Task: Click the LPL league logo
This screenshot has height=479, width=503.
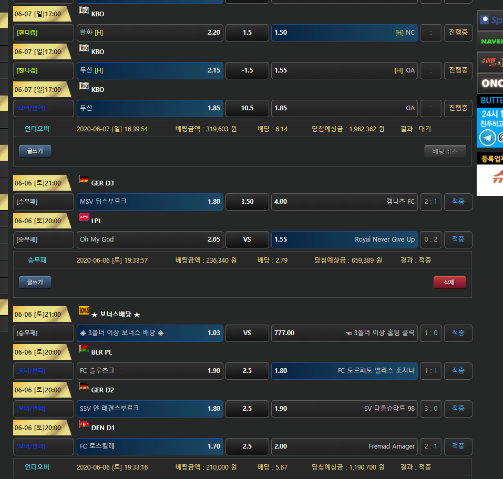Action: 84,217
